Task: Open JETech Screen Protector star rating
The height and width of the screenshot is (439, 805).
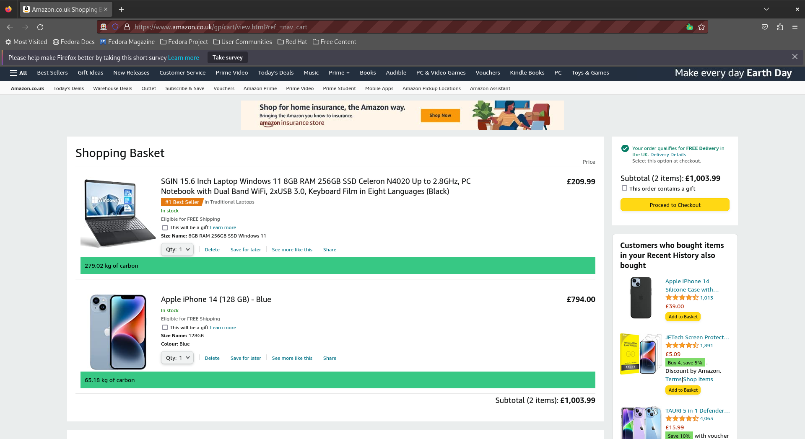Action: (682, 346)
